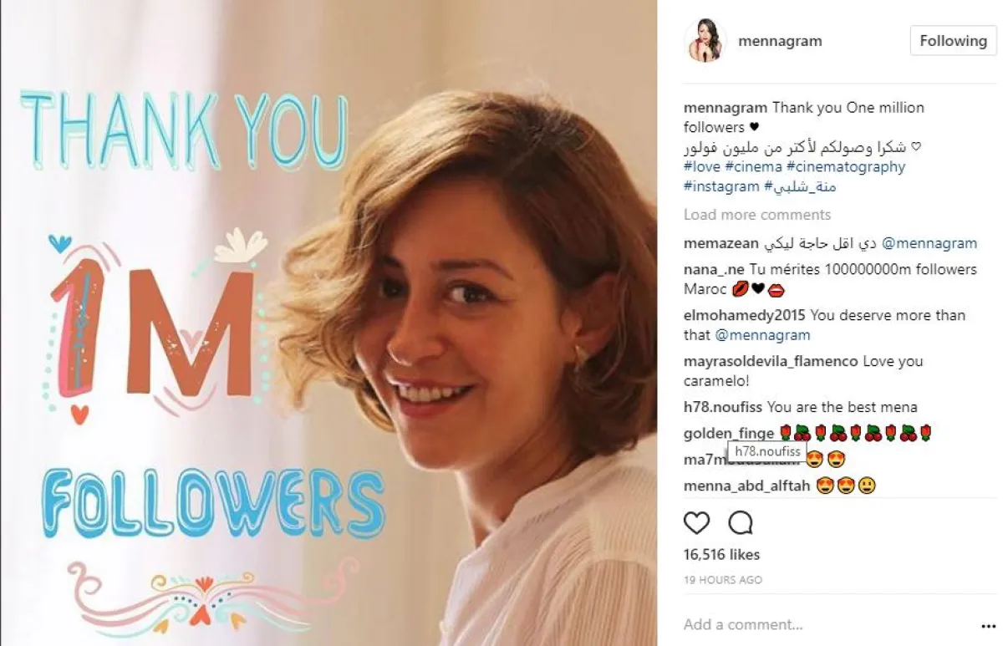Open nana_.ne commenter profile

point(715,270)
